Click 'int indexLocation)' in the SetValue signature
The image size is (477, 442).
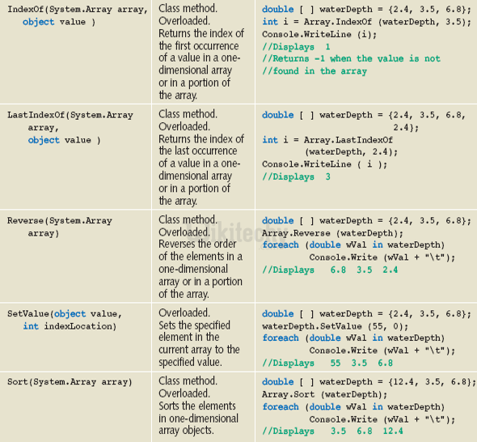(70, 326)
